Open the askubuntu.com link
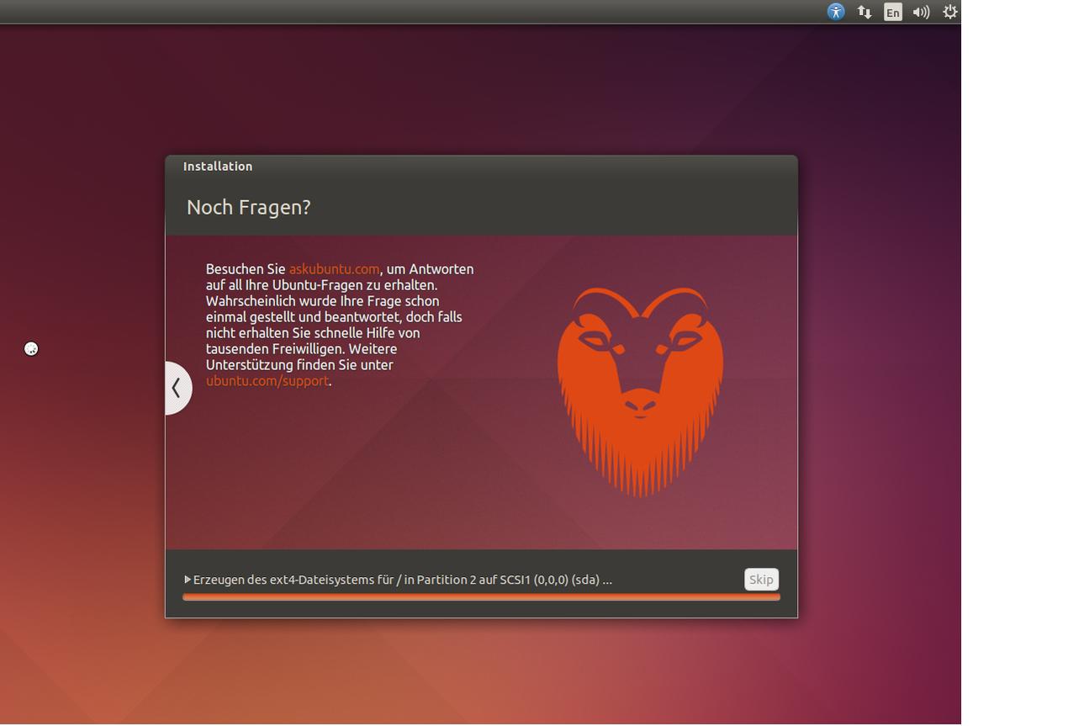Image resolution: width=1089 pixels, height=726 pixels. coord(334,269)
